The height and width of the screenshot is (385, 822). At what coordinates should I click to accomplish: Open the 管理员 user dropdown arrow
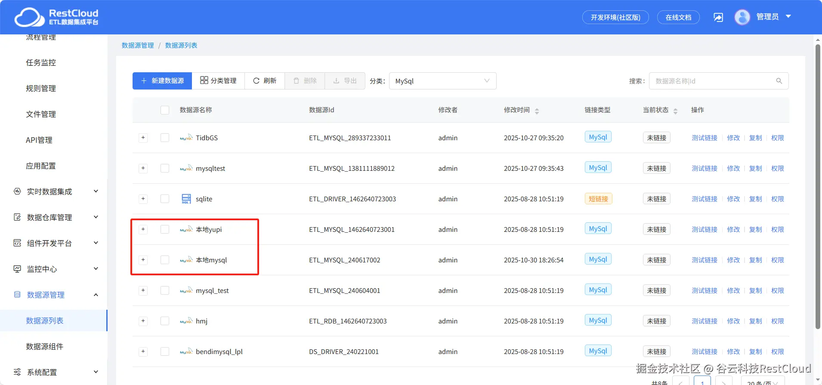pos(788,16)
